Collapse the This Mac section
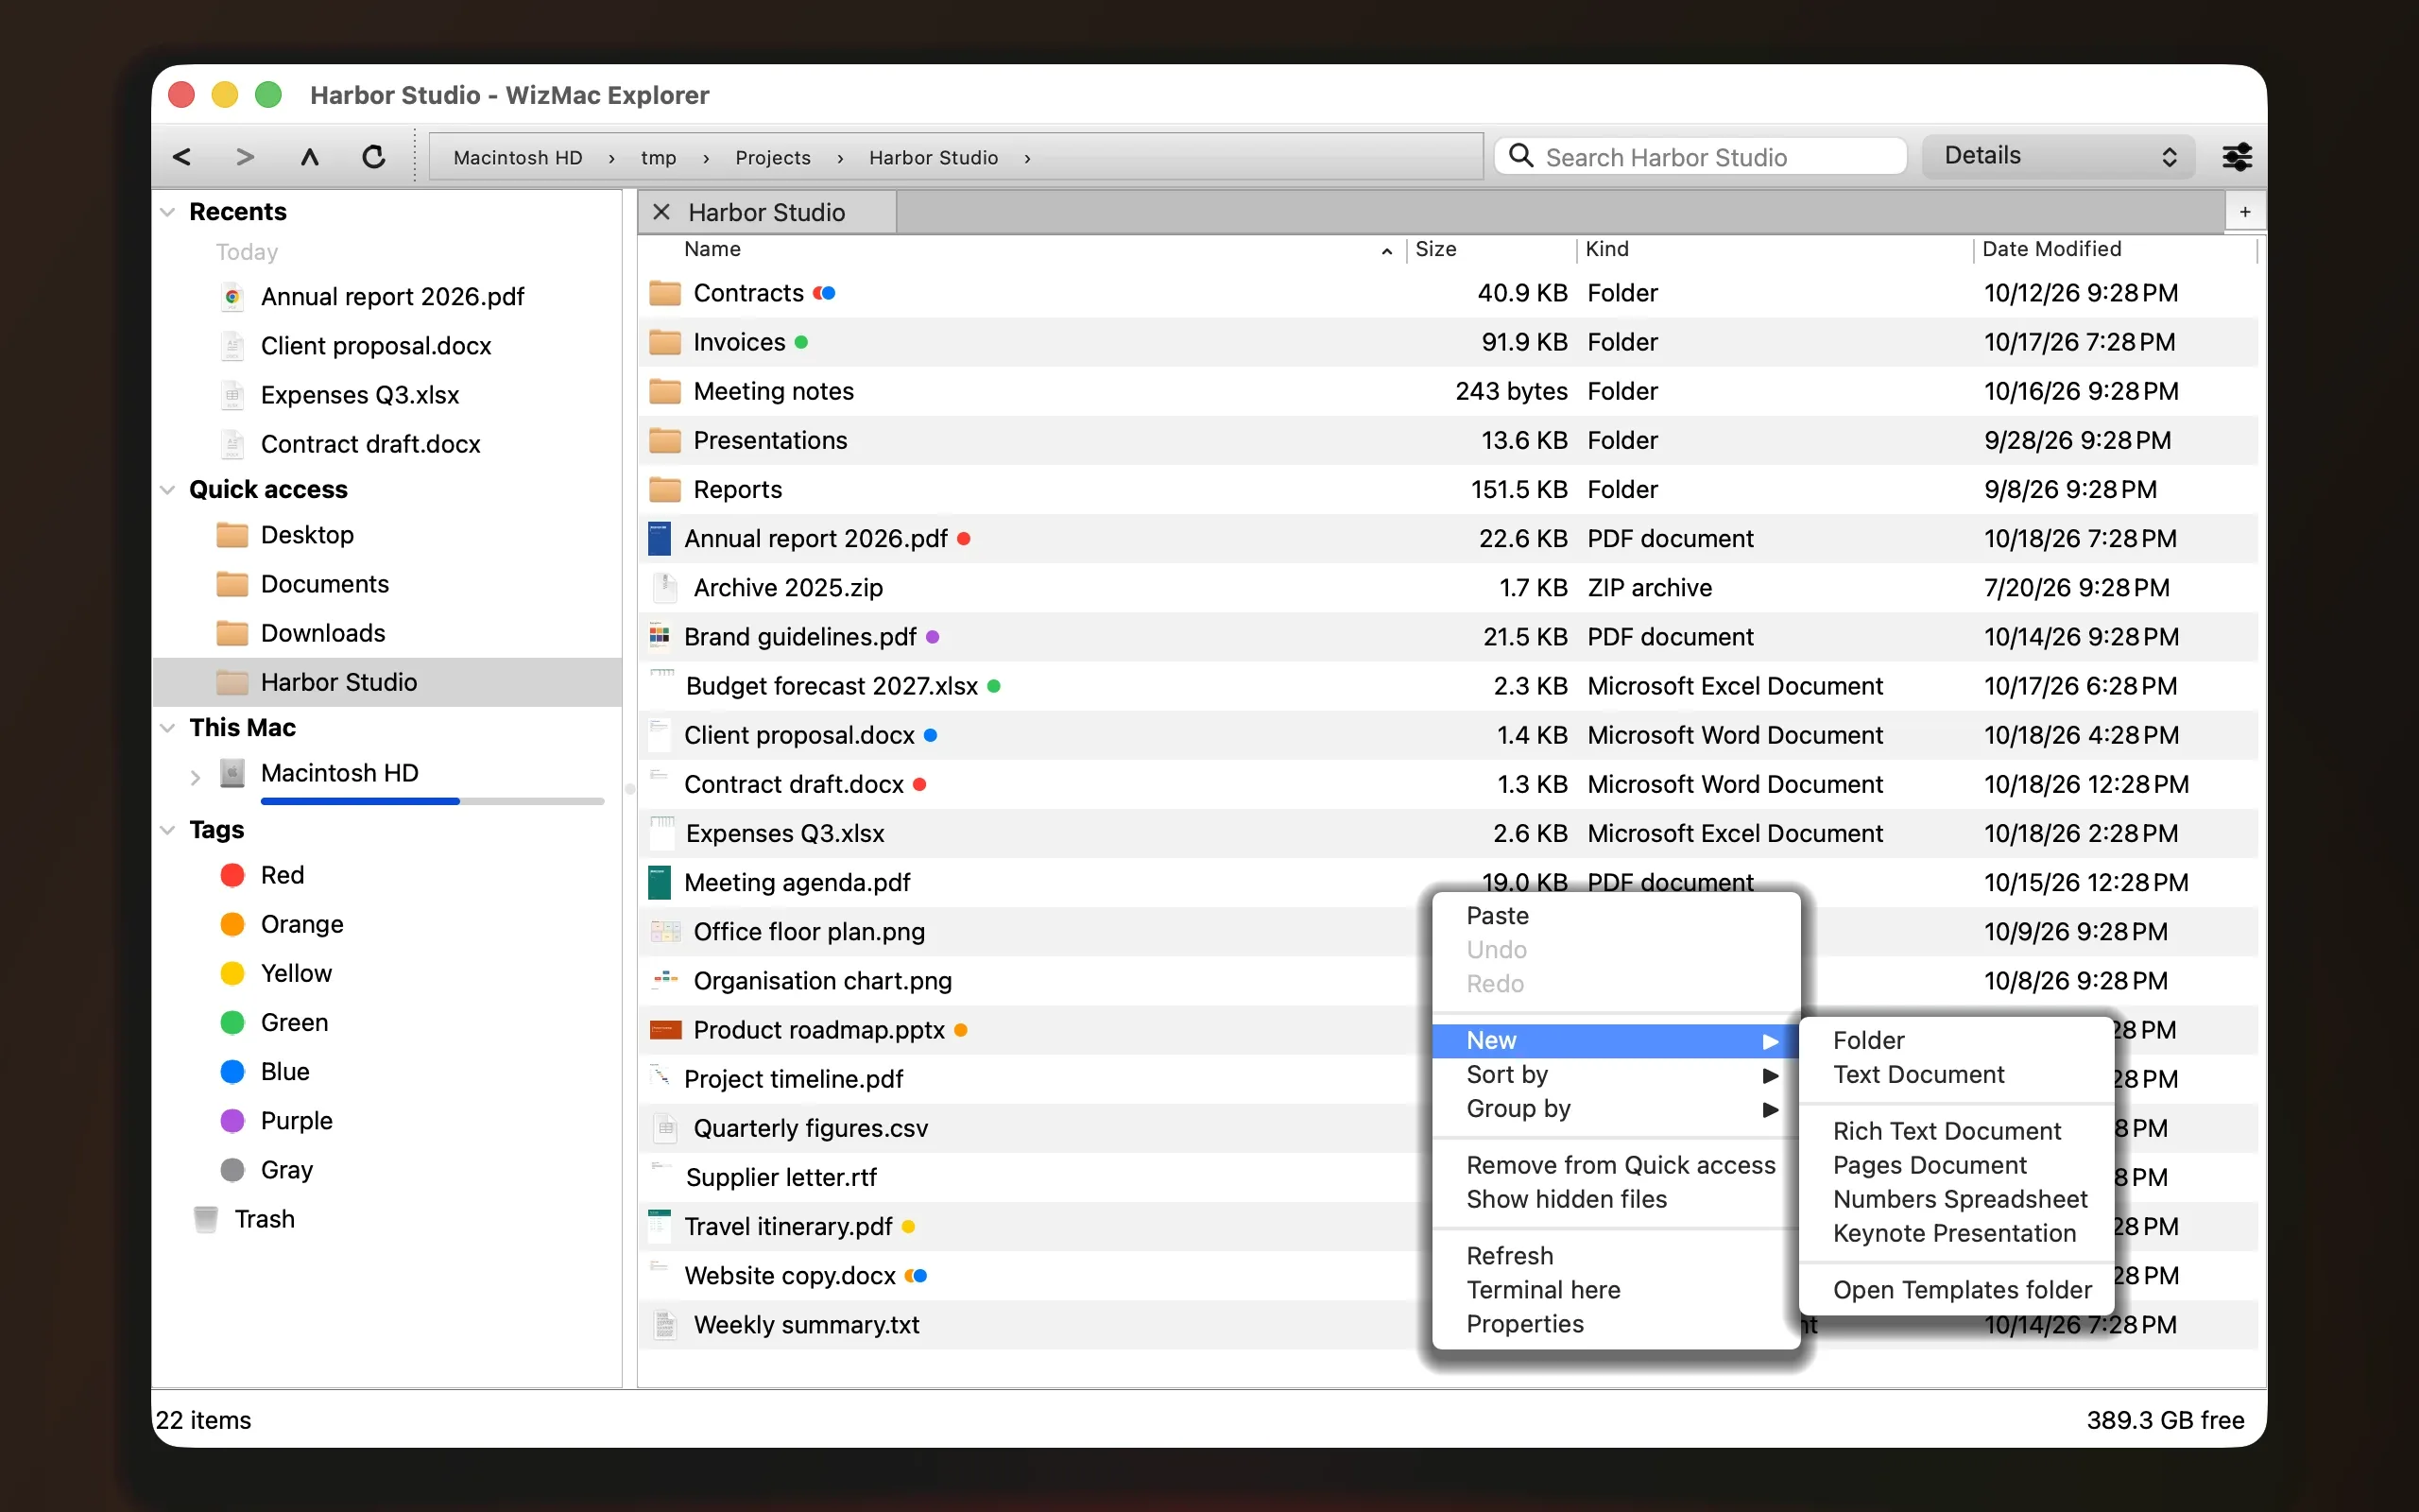Viewport: 2419px width, 1512px height. (x=168, y=728)
